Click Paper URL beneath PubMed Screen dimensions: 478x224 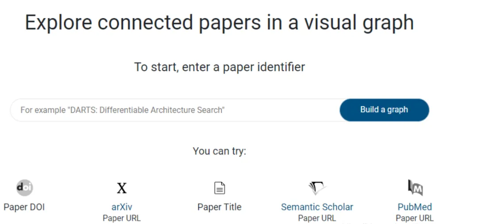click(415, 218)
